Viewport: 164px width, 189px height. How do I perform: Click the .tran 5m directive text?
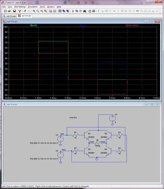click(x=73, y=118)
